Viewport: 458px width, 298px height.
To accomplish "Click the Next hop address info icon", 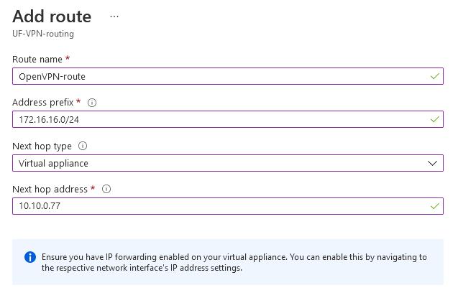I will (106, 189).
